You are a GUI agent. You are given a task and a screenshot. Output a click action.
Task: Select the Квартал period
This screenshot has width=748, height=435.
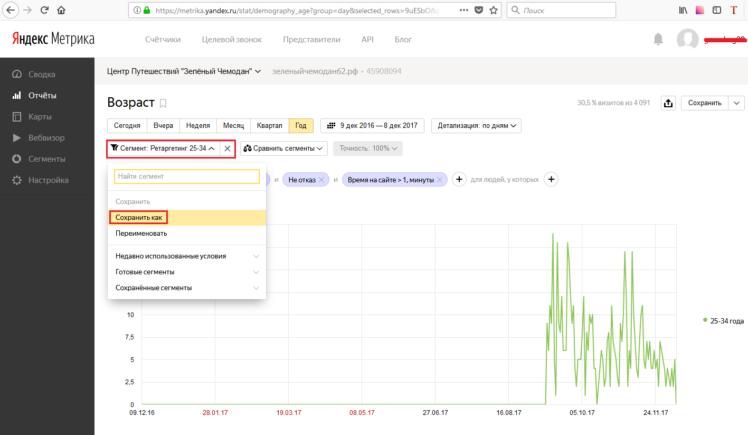[270, 126]
